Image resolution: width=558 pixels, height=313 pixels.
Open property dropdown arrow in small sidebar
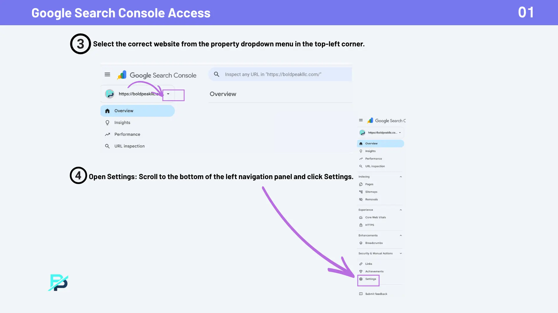(x=400, y=132)
